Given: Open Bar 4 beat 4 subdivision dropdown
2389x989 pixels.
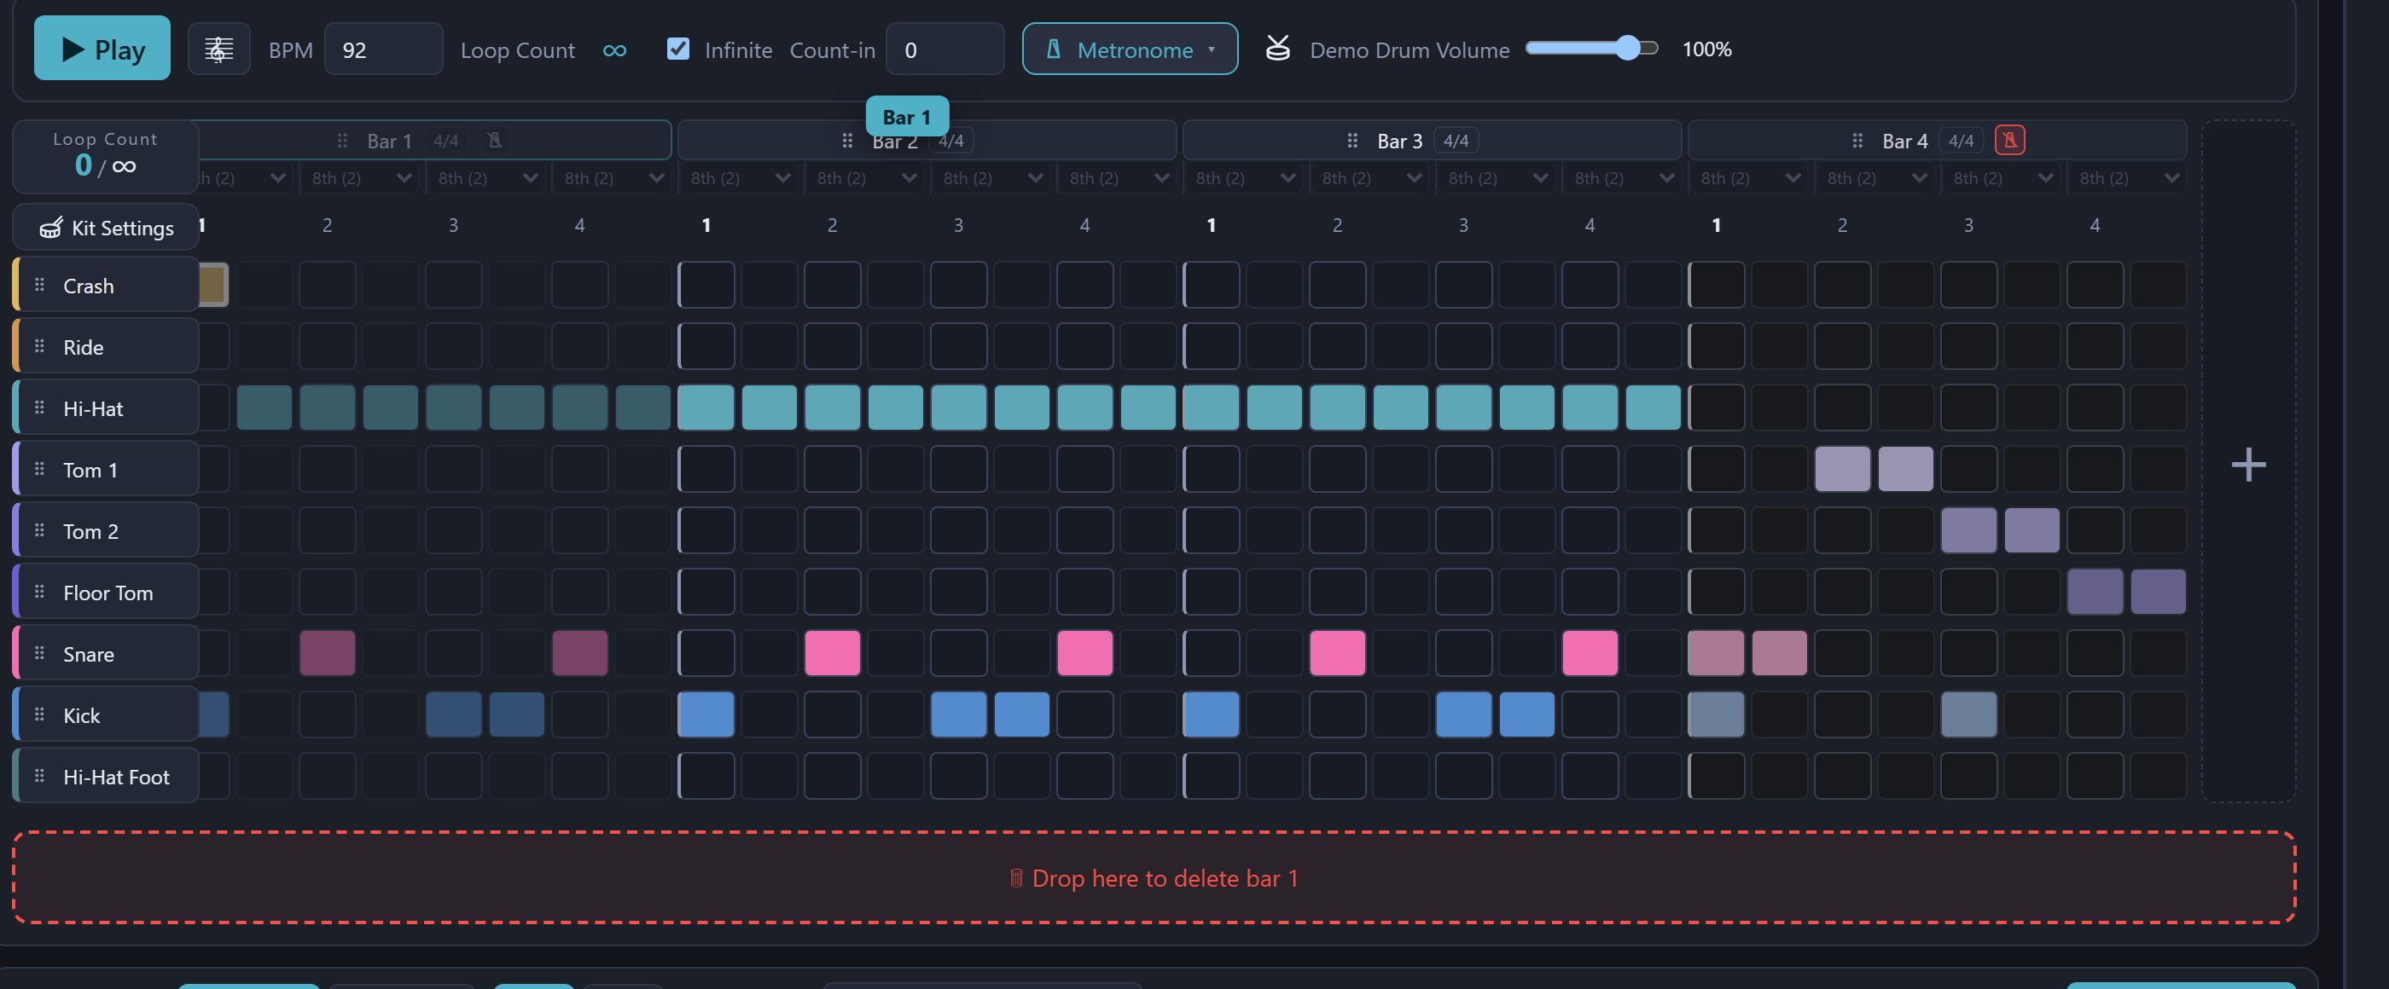Looking at the screenshot, I should [2127, 178].
